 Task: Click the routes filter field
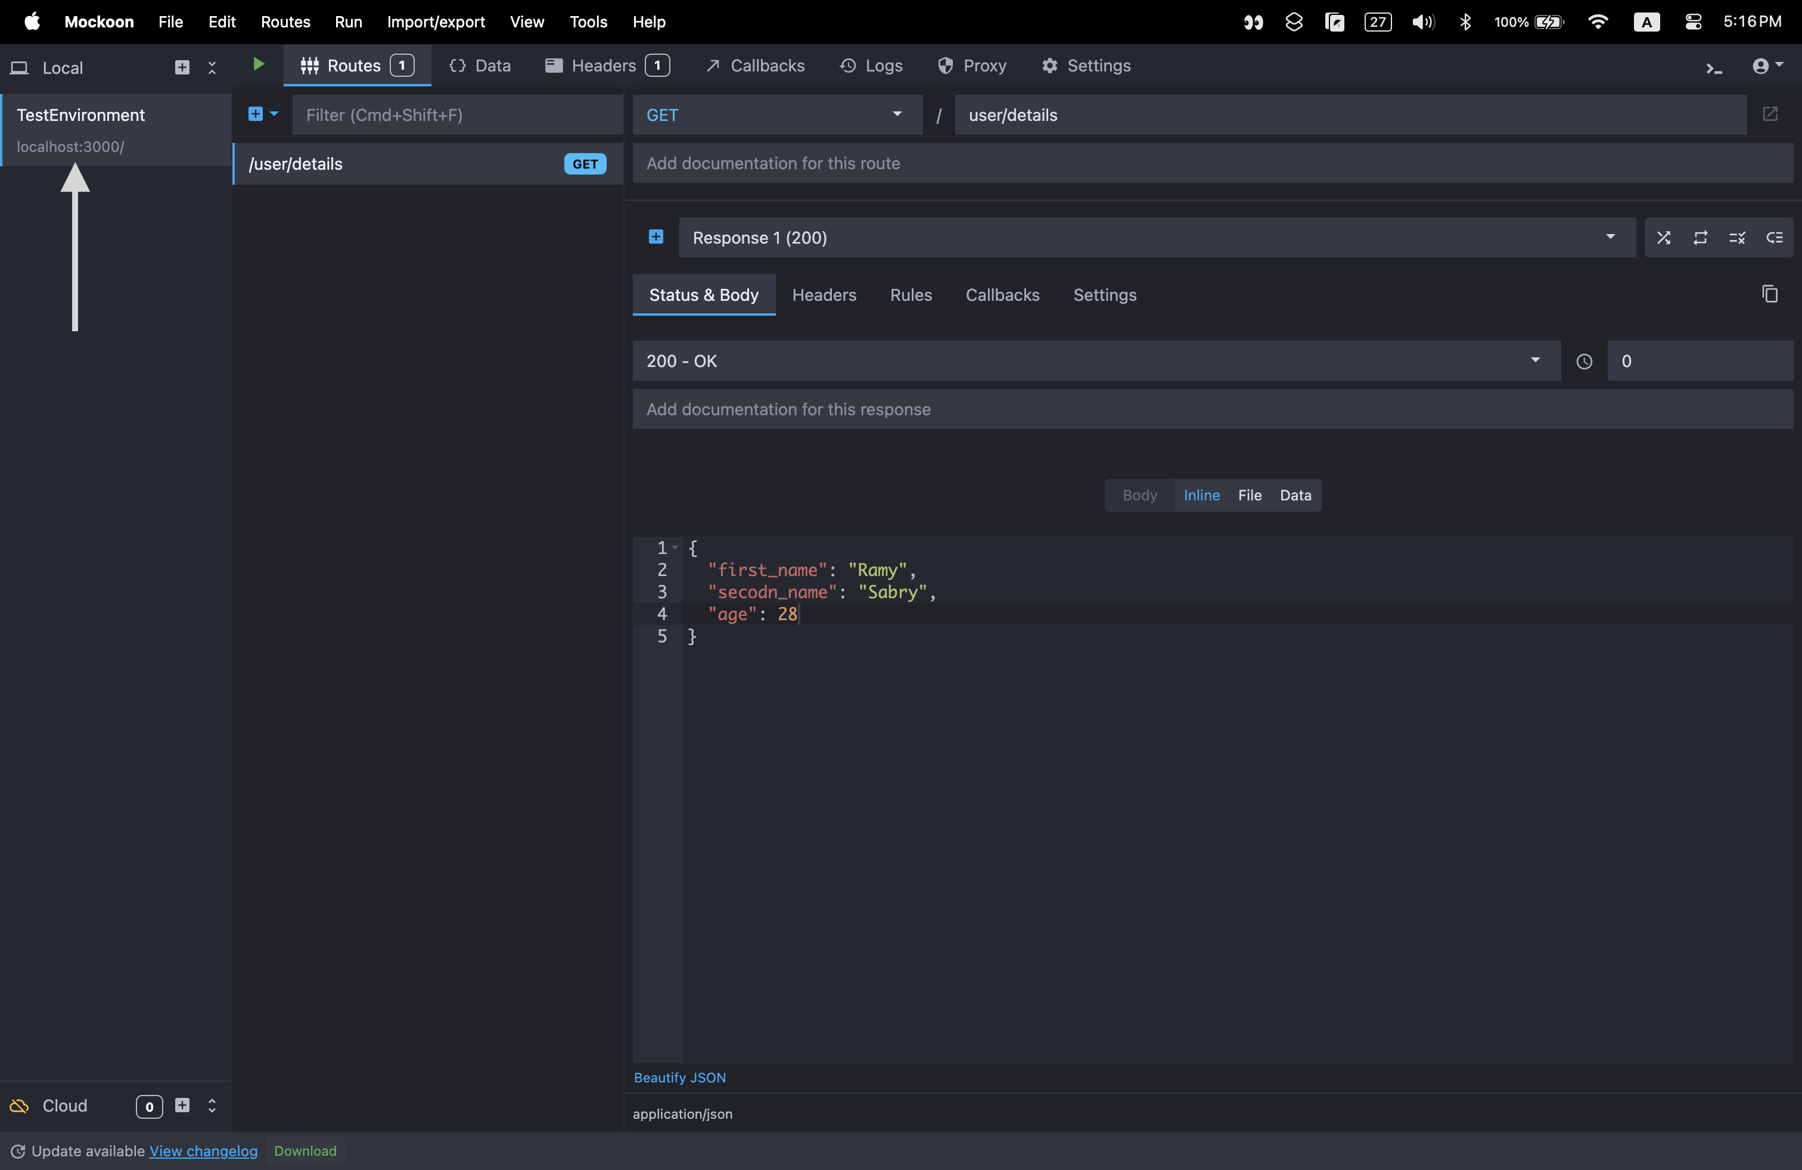click(x=457, y=115)
